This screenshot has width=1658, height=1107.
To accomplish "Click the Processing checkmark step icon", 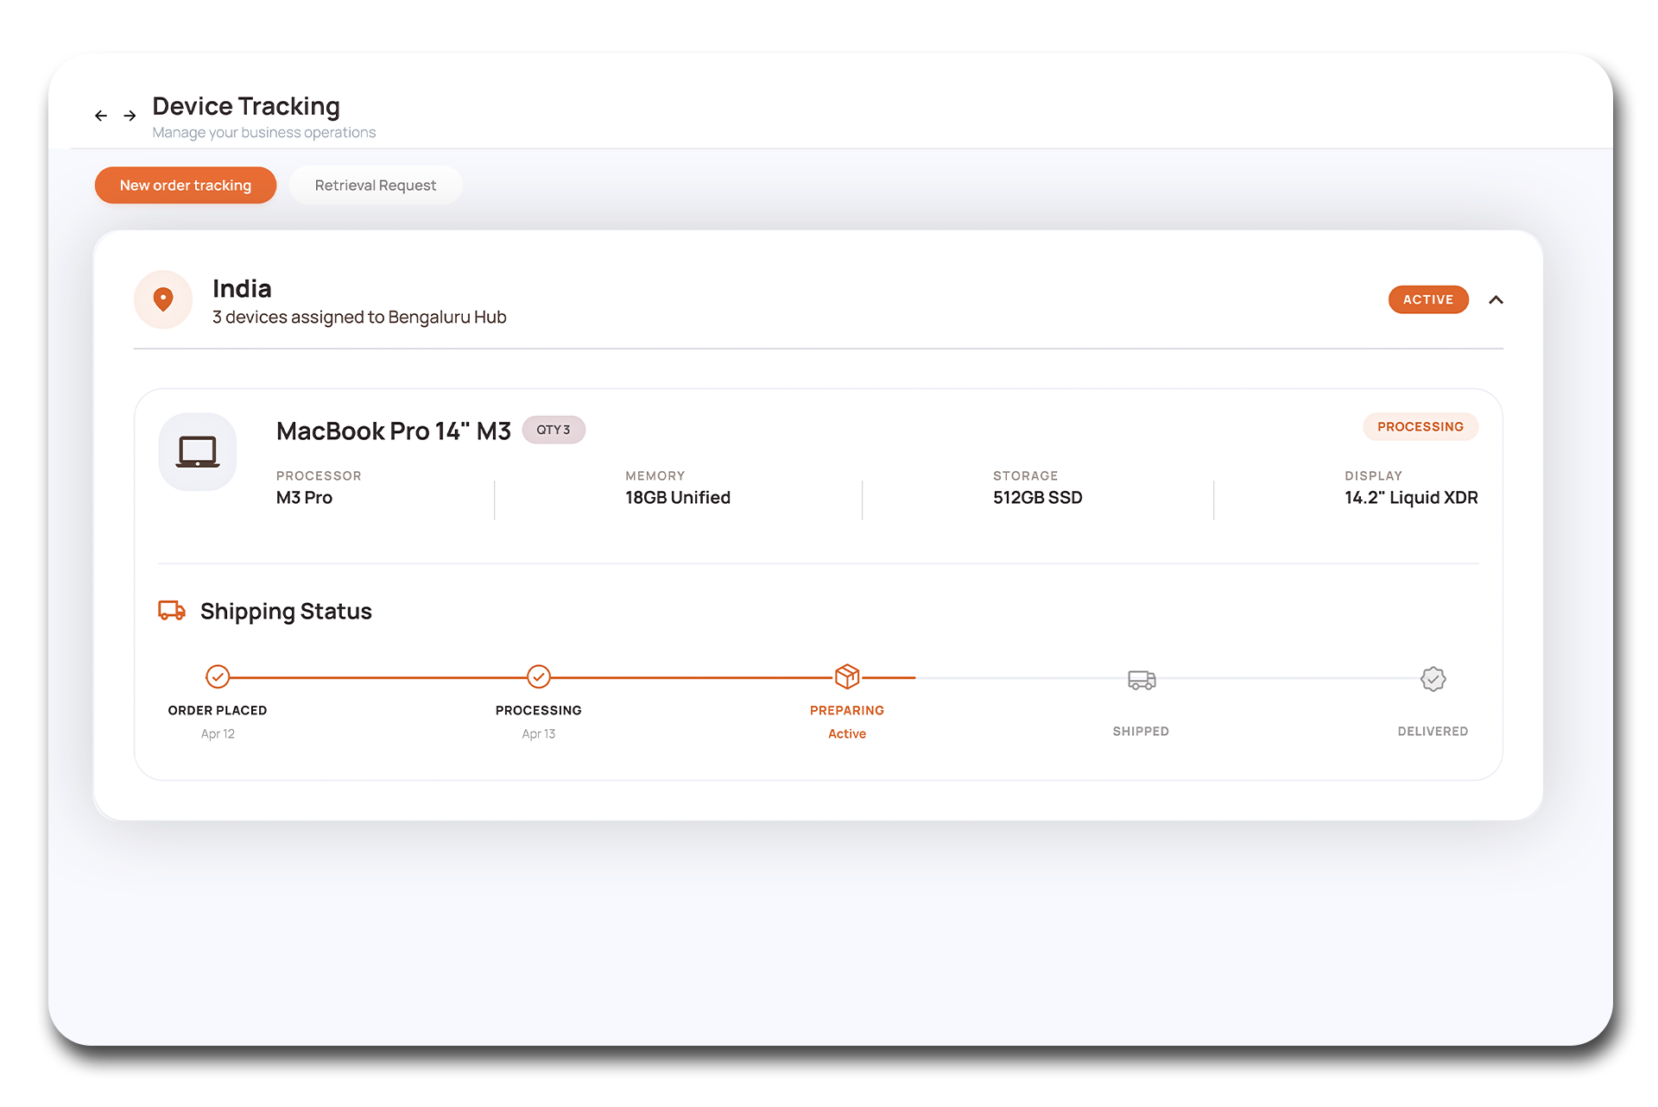I will tap(539, 676).
